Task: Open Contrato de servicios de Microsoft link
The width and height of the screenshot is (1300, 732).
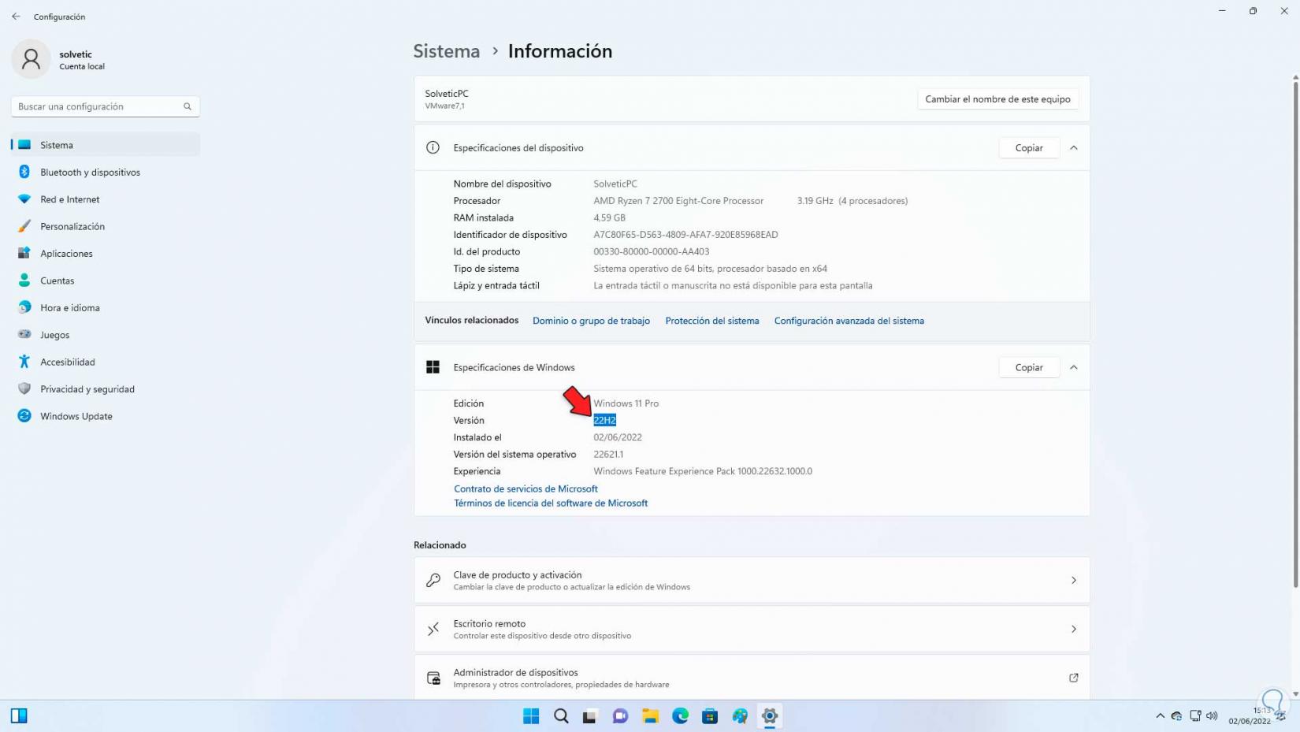Action: (526, 489)
